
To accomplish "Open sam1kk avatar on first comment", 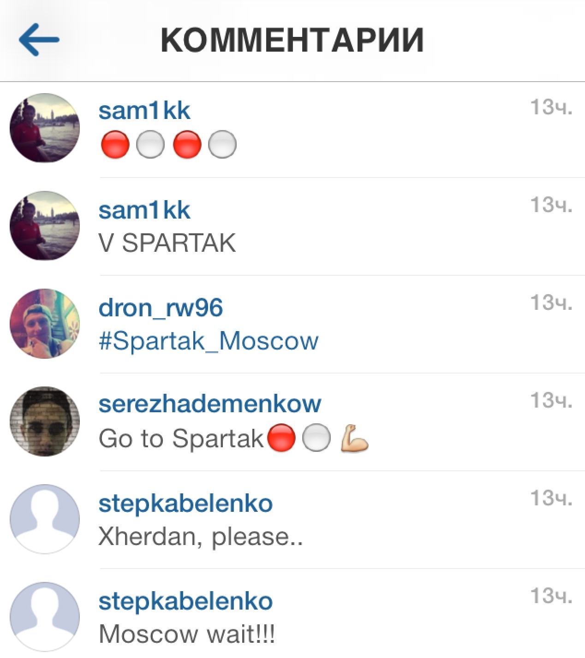I will (45, 128).
